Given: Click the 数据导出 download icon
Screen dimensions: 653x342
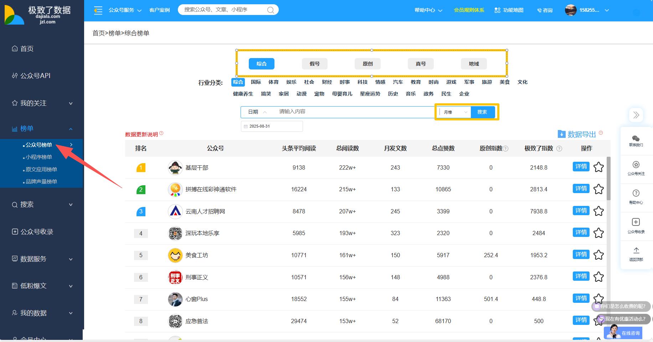Looking at the screenshot, I should 561,134.
